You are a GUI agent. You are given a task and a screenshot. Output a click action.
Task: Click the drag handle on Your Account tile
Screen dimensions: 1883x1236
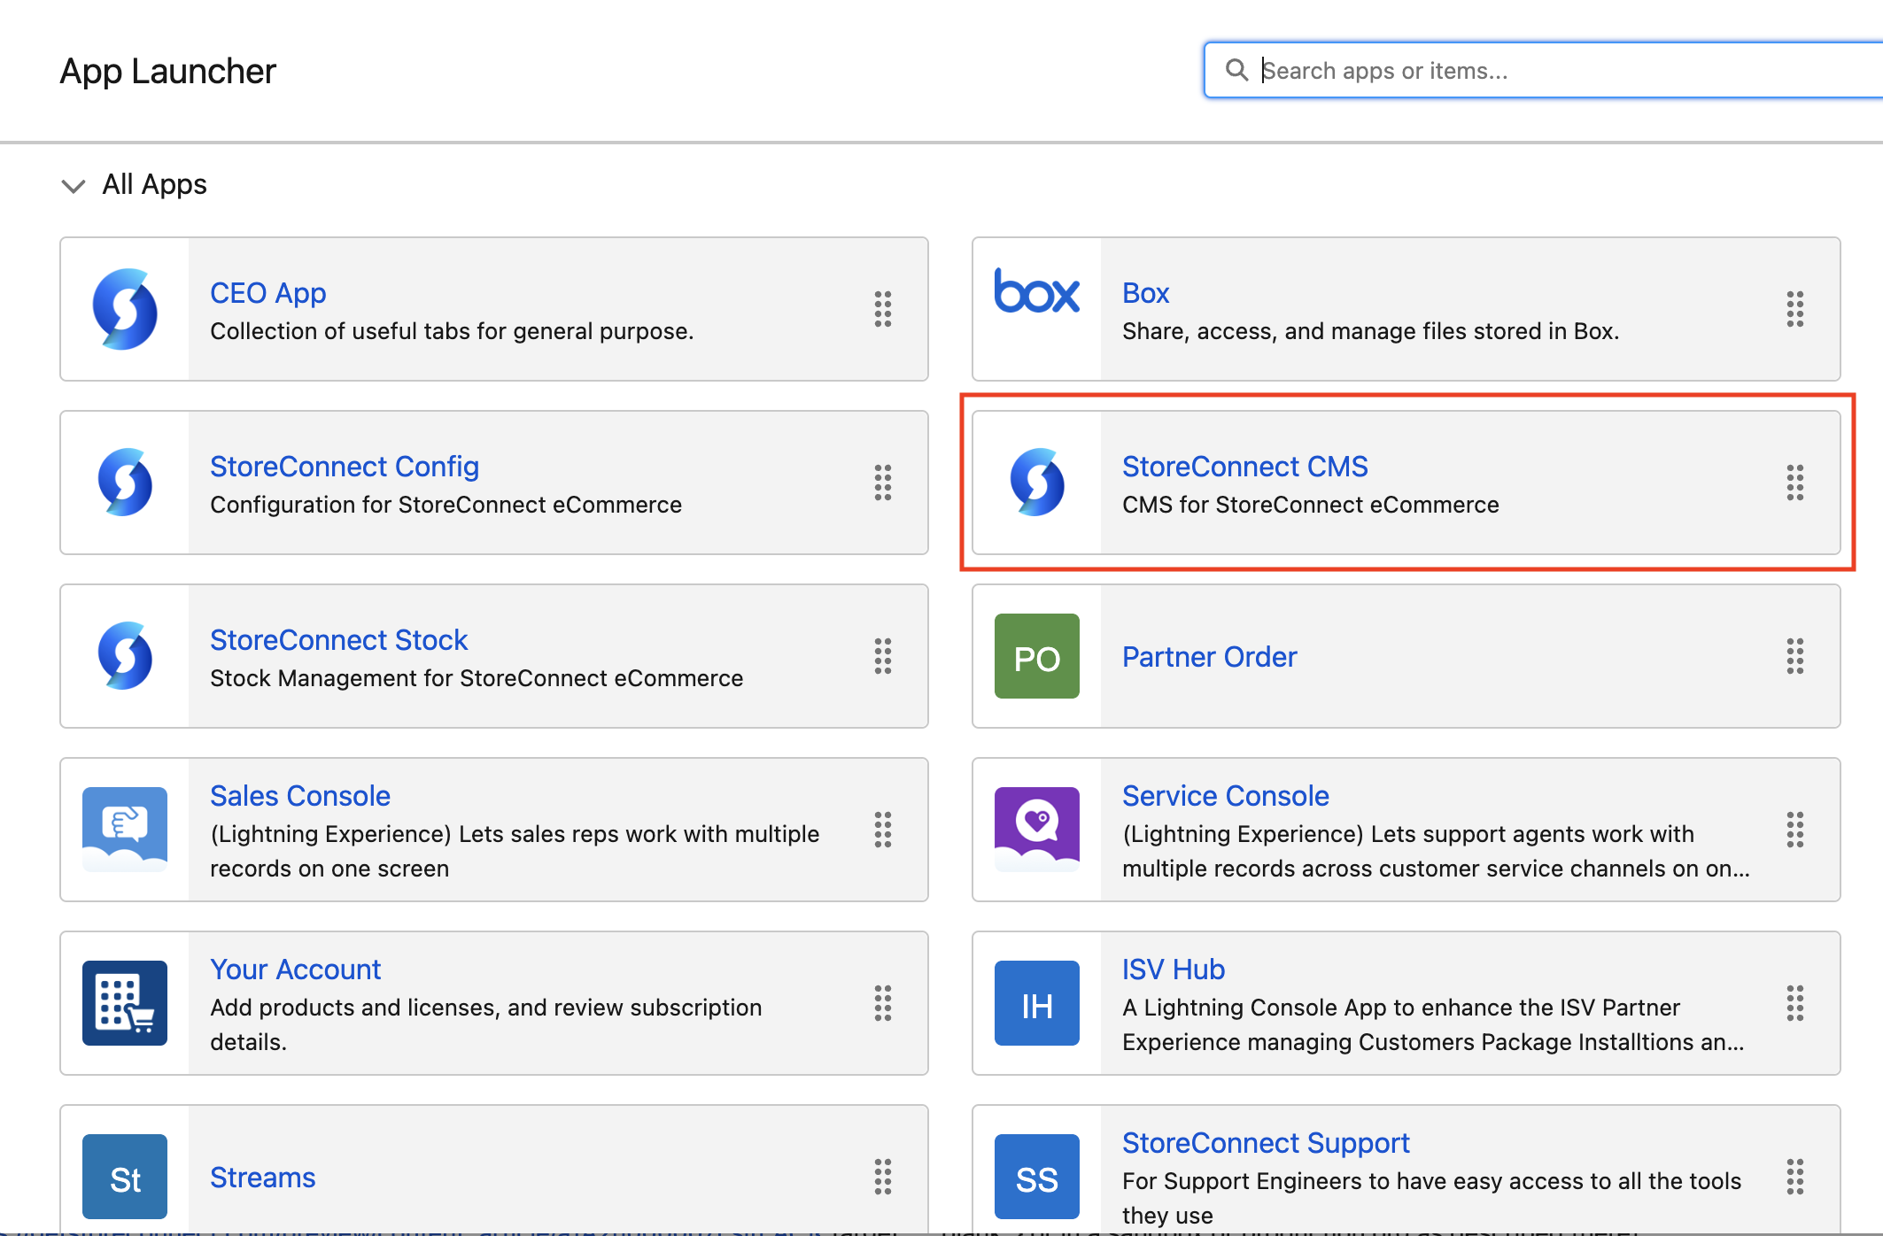click(883, 1003)
